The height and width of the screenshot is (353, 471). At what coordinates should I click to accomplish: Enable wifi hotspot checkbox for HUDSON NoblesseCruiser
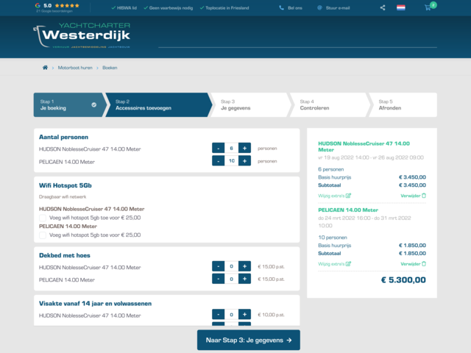(x=43, y=218)
